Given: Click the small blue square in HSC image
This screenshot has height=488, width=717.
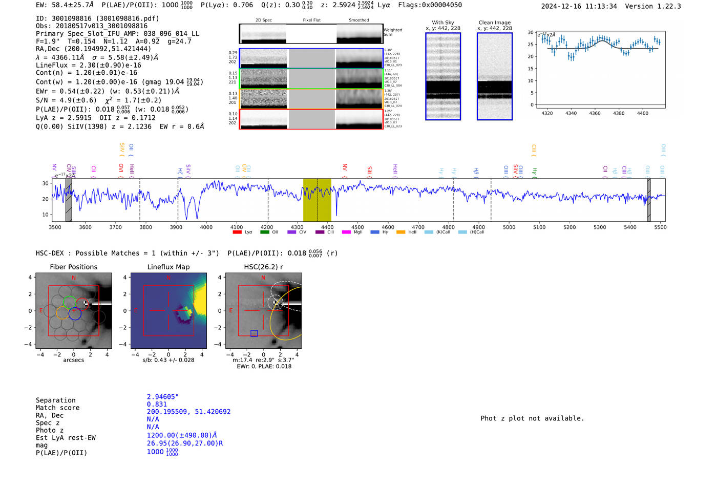Looking at the screenshot, I should [x=254, y=333].
